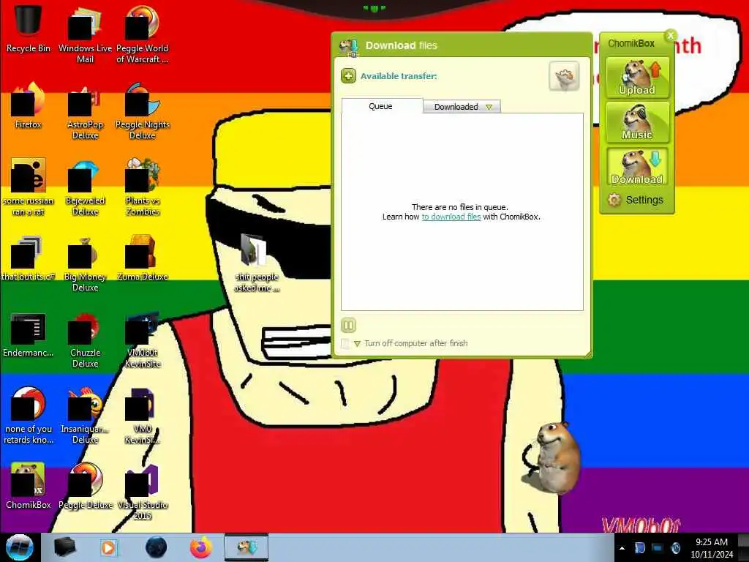Viewport: 749px width, 562px height.
Task: Select Plants vs Zombies desktop icon
Action: click(x=143, y=187)
